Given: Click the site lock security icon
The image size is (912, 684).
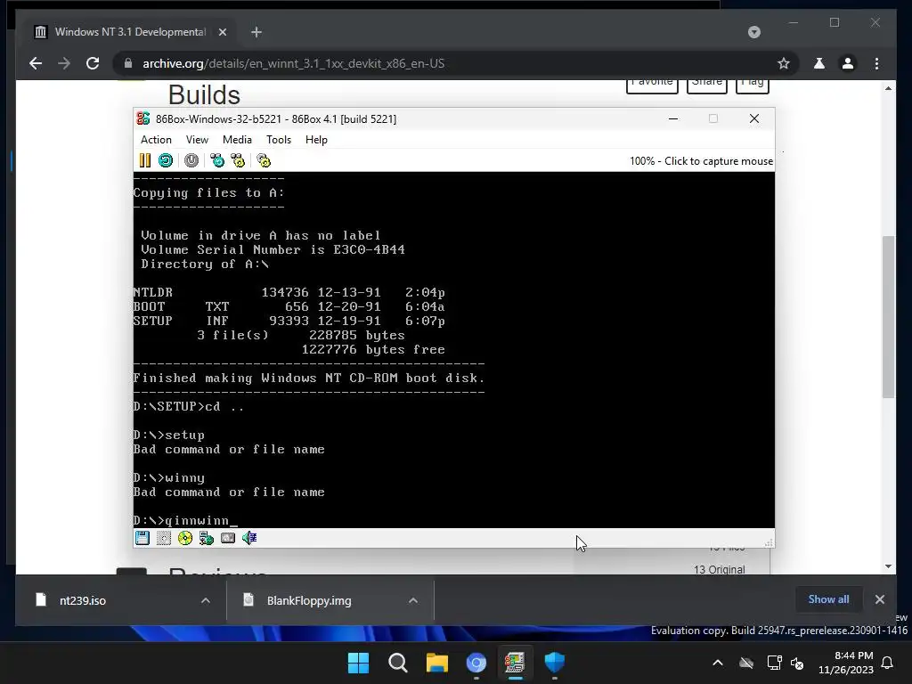Looking at the screenshot, I should click(x=128, y=63).
